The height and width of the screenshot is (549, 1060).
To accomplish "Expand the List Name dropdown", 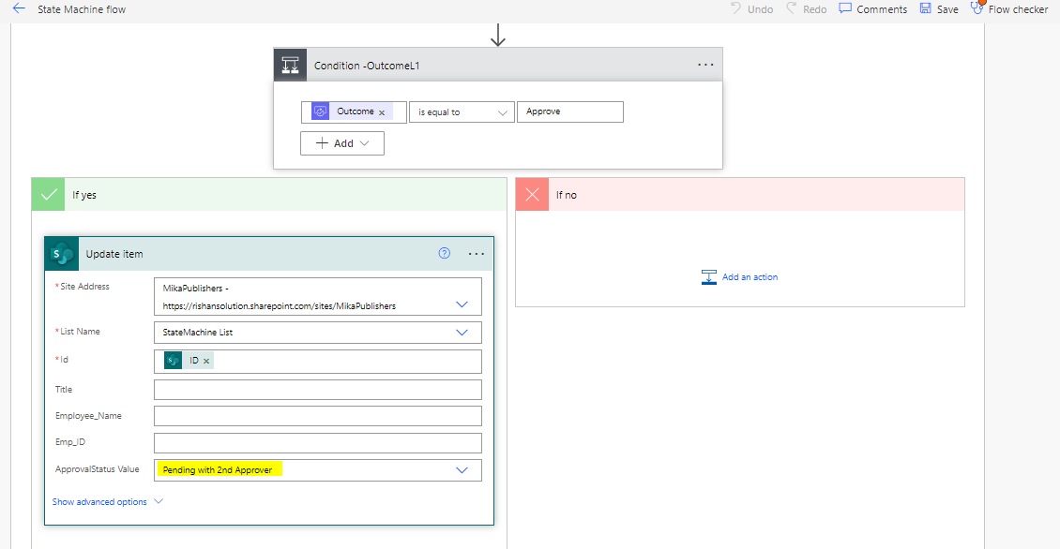I will [x=462, y=333].
